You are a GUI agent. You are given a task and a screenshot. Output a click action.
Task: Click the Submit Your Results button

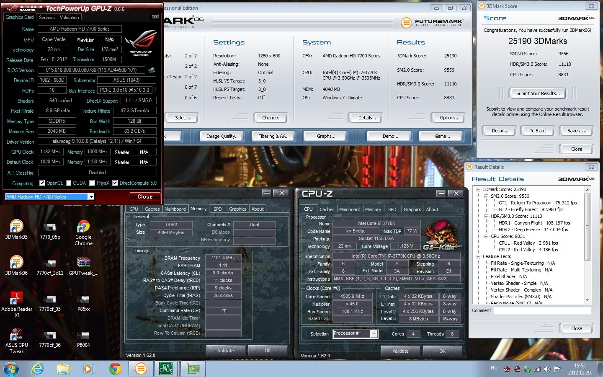(x=538, y=93)
